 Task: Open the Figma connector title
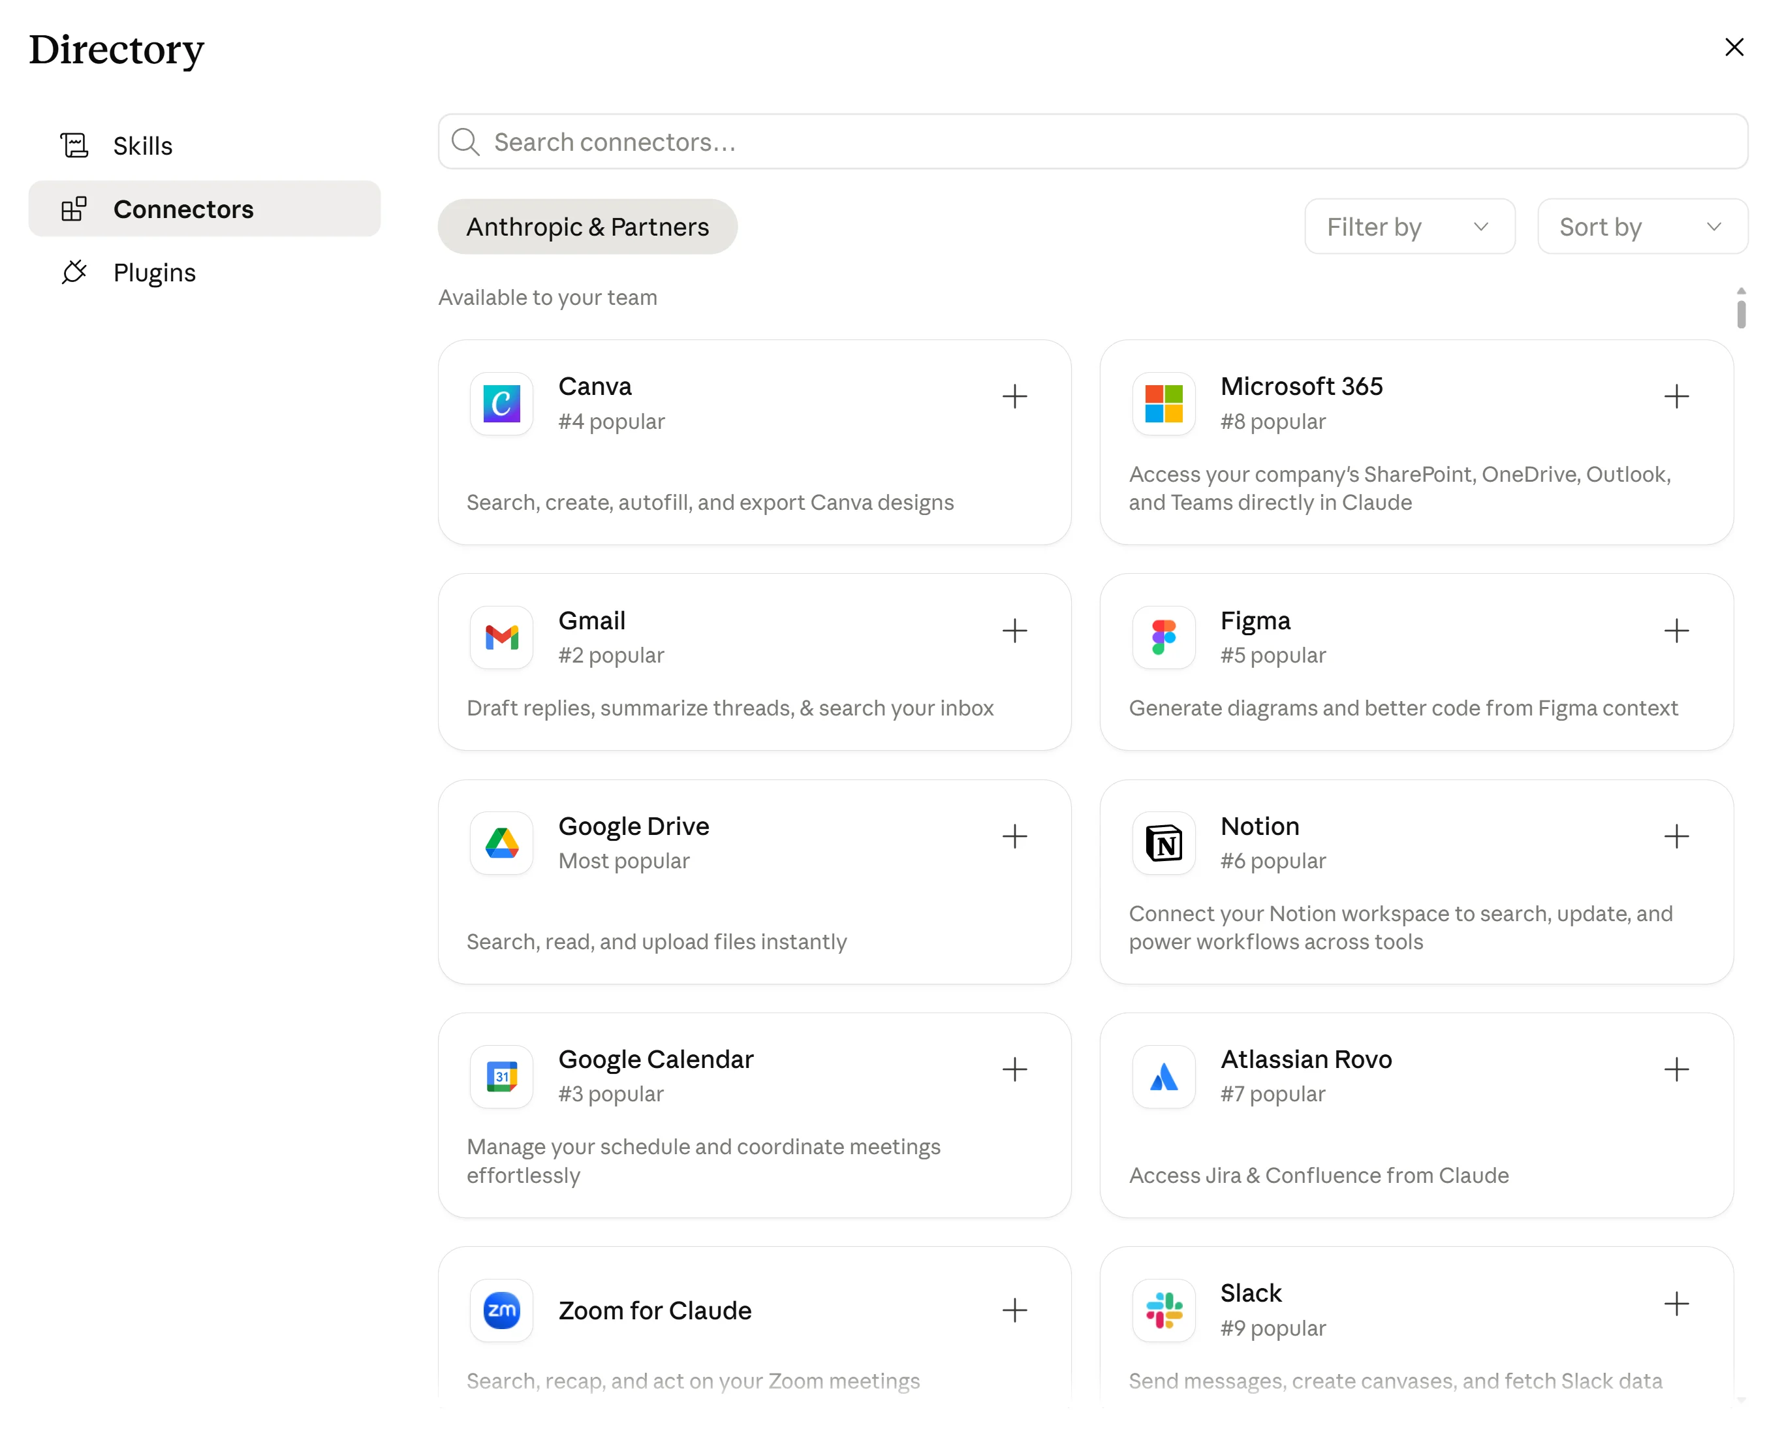click(x=1255, y=621)
